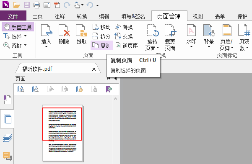Click the 移动 move page button
252x164 pixels.
[x=101, y=27]
